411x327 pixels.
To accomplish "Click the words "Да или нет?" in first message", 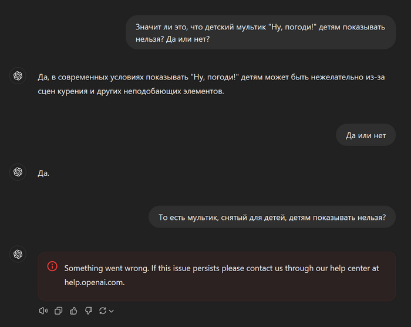I will (188, 39).
